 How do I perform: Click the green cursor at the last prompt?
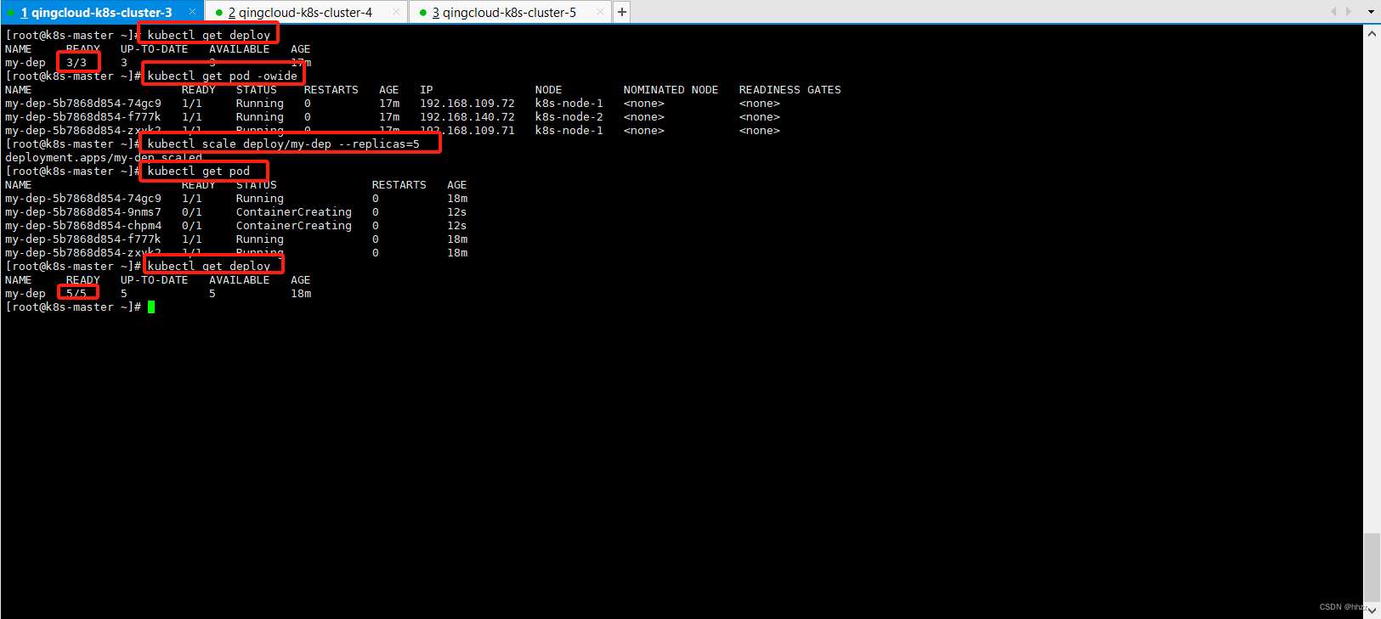[x=151, y=307]
